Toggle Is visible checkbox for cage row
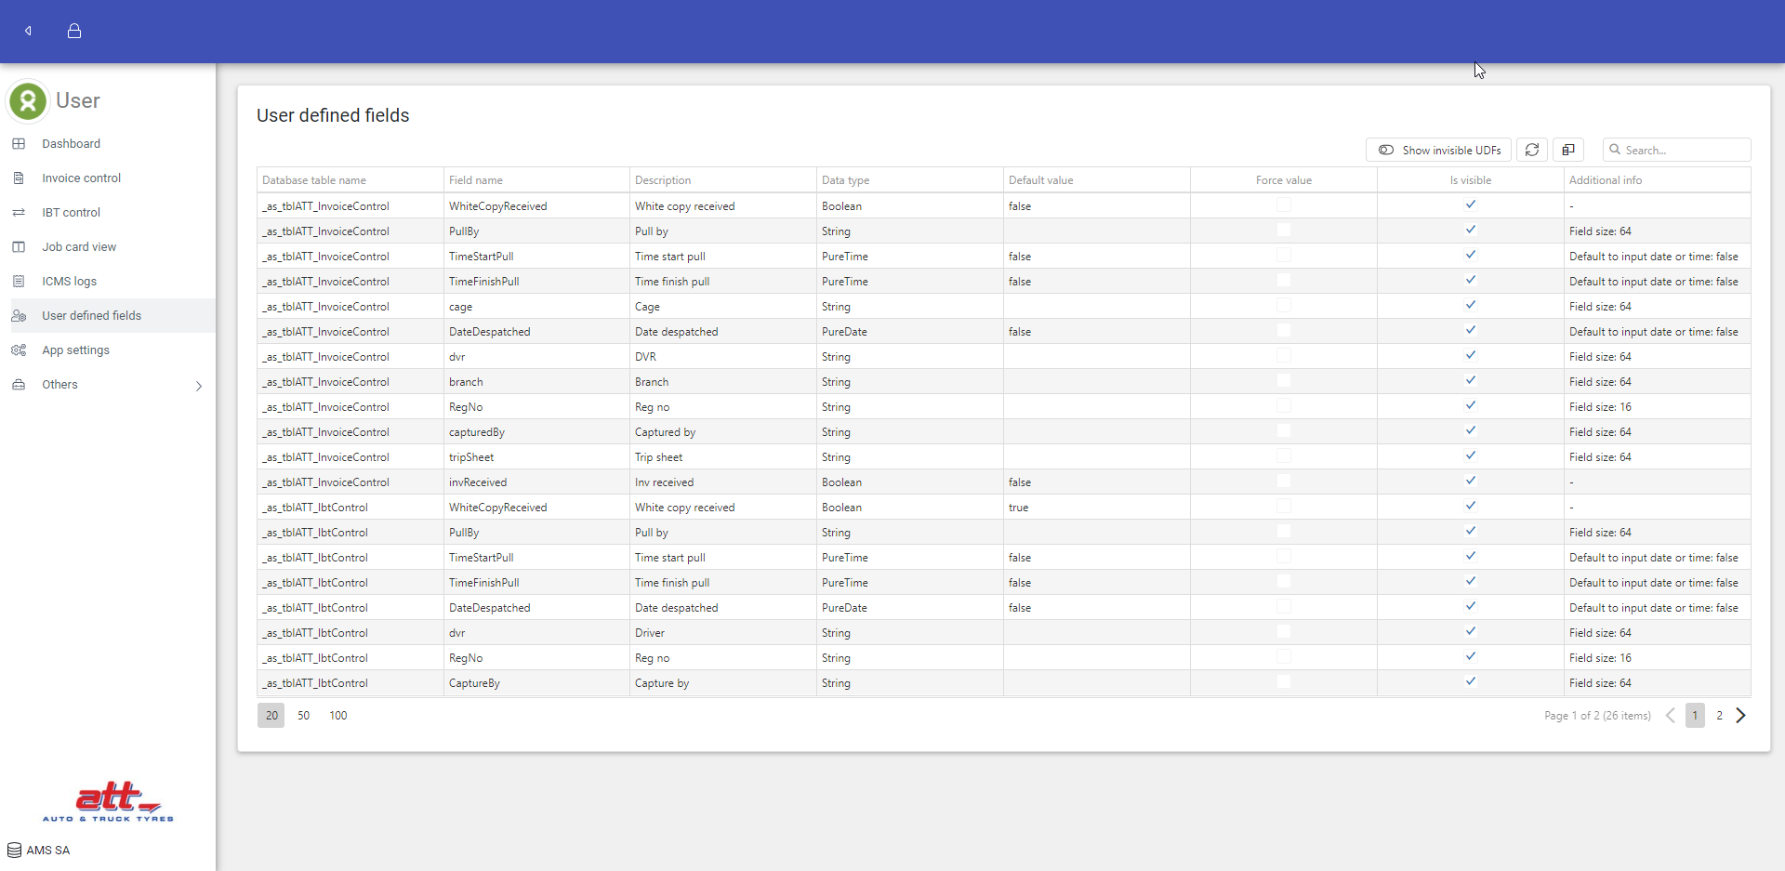 click(1470, 306)
